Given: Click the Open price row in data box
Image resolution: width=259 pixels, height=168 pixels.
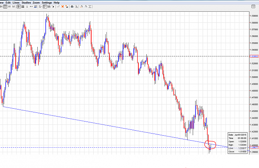Looking at the screenshot, I should point(237,141).
